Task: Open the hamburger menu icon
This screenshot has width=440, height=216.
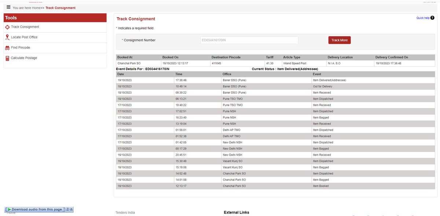Action: (x=8, y=7)
